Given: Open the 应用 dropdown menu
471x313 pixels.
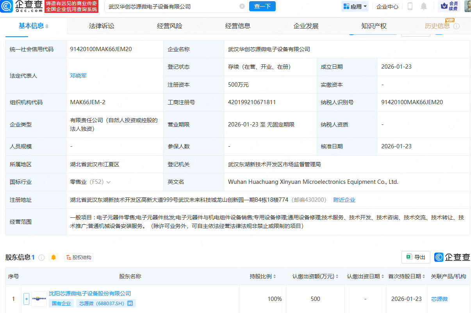Looking at the screenshot, I should 355,6.
